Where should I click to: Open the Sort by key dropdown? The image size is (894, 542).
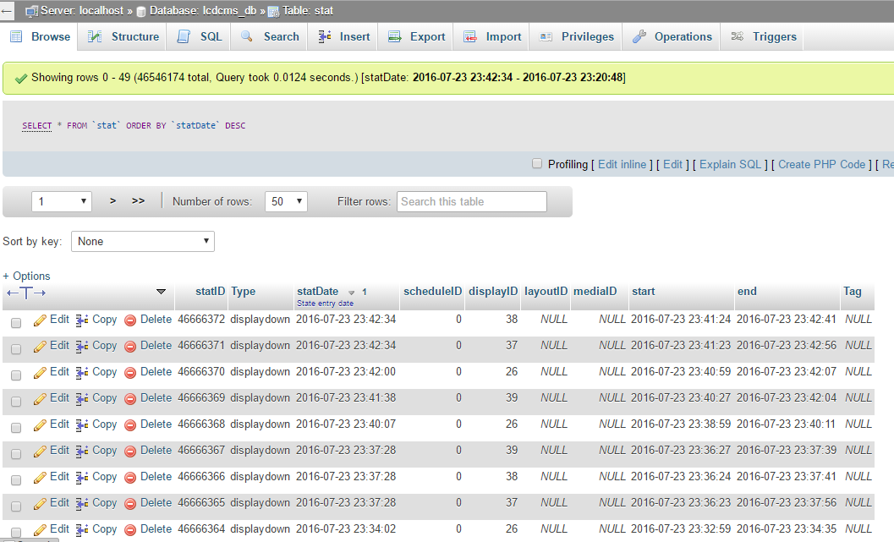pyautogui.click(x=143, y=241)
